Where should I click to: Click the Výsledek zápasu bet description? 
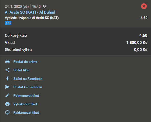pos(32,18)
